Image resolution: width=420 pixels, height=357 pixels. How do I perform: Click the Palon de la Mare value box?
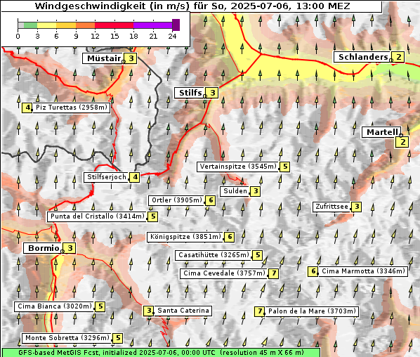pyautogui.click(x=260, y=311)
